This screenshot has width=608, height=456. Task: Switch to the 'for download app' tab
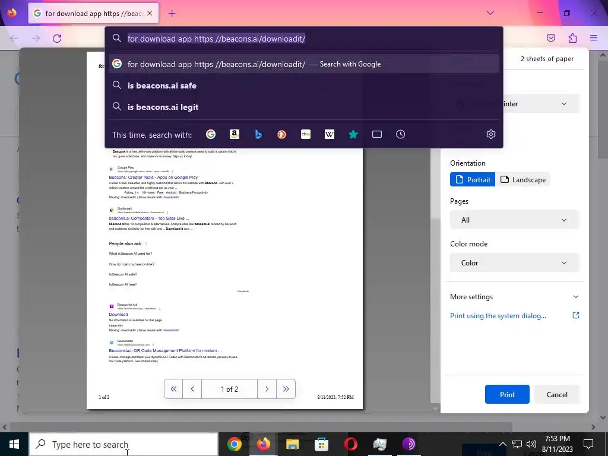point(93,13)
